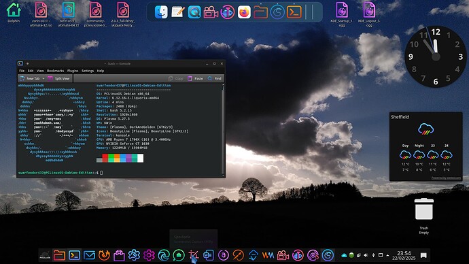Open the fish media player icon in top dock
The height and width of the screenshot is (264, 469).
pyautogui.click(x=228, y=12)
